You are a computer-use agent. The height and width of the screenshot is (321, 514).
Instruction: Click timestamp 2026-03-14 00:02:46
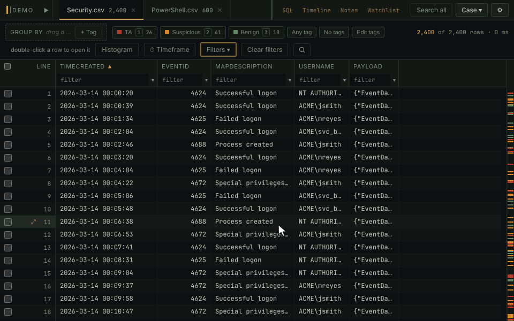(x=96, y=145)
